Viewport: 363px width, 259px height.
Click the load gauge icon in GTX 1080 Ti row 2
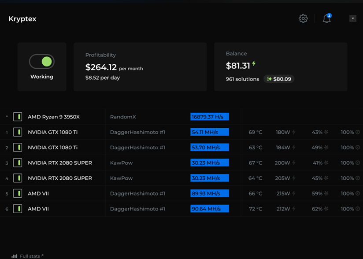[x=358, y=148]
